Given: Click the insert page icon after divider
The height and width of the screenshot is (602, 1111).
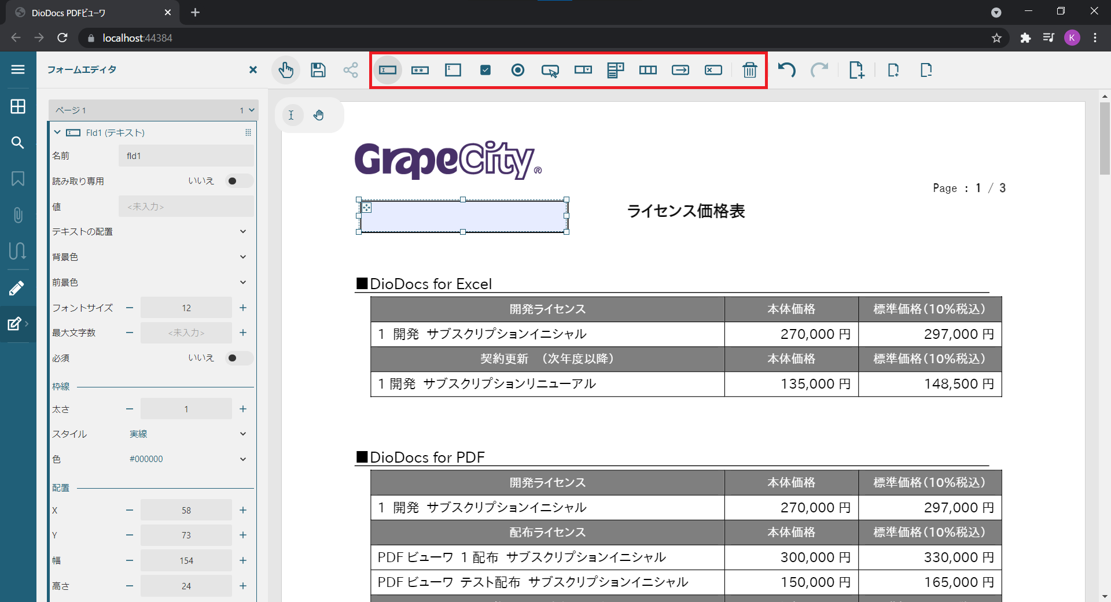Looking at the screenshot, I should pyautogui.click(x=893, y=70).
